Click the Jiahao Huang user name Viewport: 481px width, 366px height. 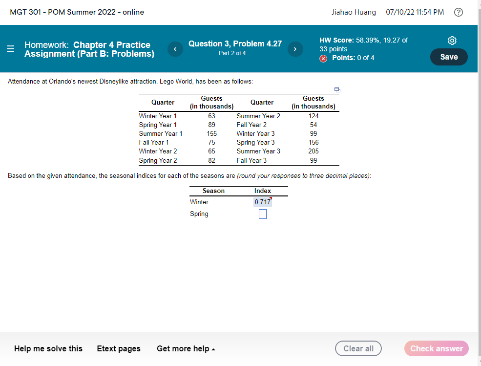tap(354, 12)
